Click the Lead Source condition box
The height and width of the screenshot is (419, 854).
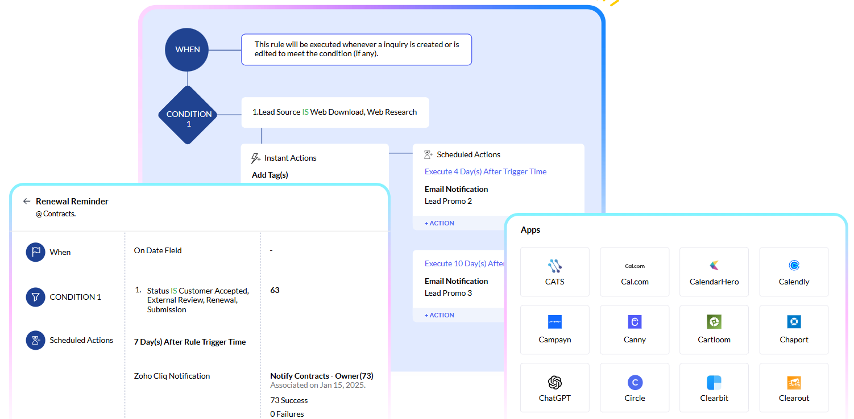[x=335, y=112]
